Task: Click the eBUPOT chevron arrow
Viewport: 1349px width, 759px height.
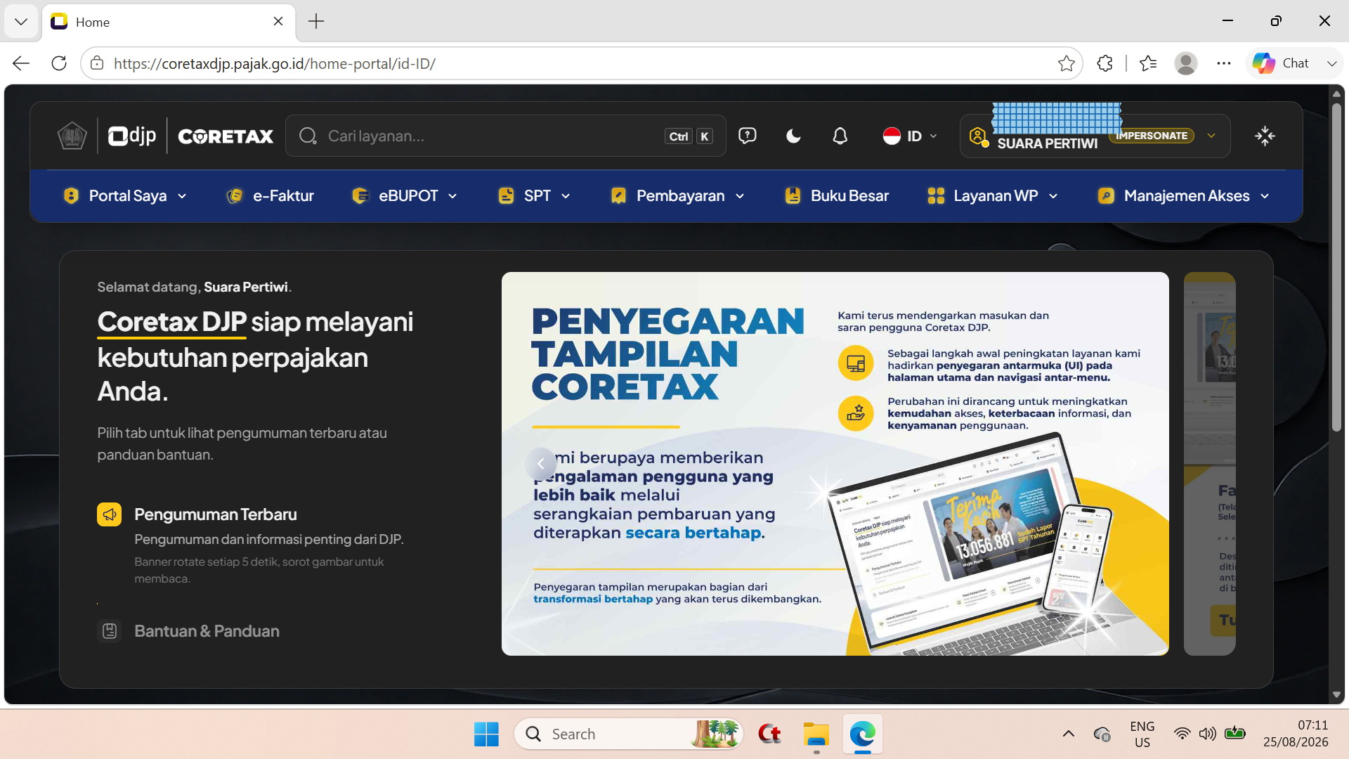Action: pos(452,197)
